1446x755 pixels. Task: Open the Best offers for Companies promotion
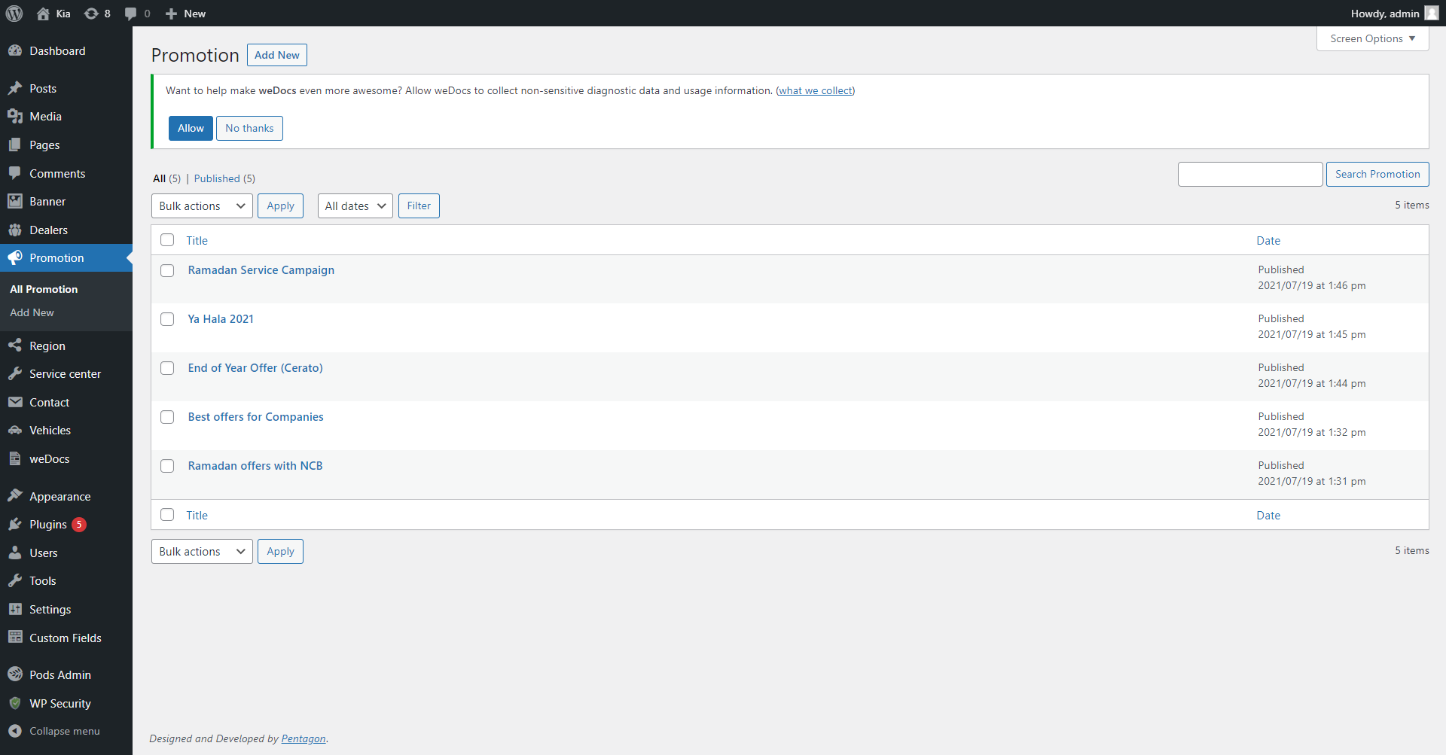point(255,417)
